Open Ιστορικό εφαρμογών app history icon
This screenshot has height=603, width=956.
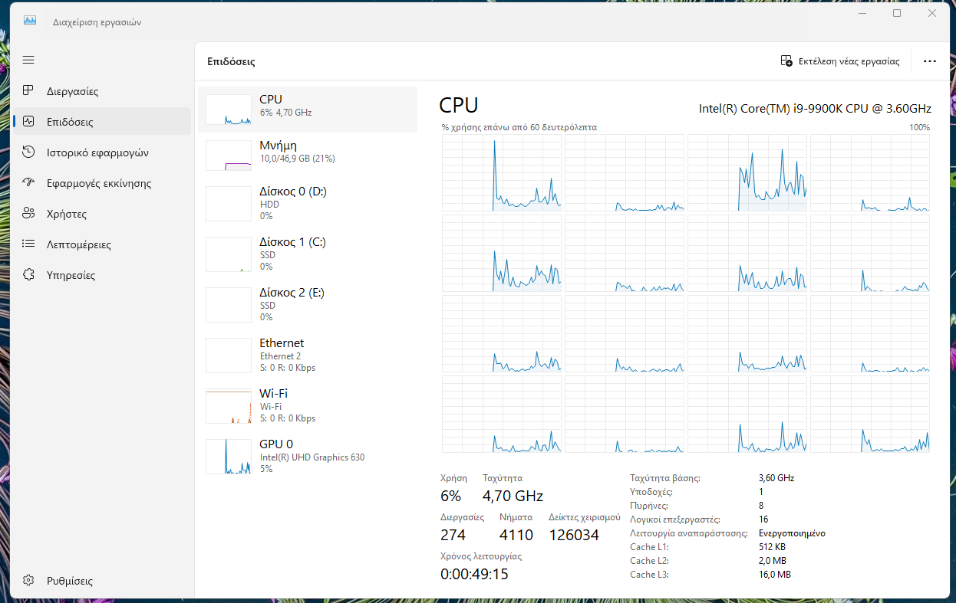[x=28, y=152]
